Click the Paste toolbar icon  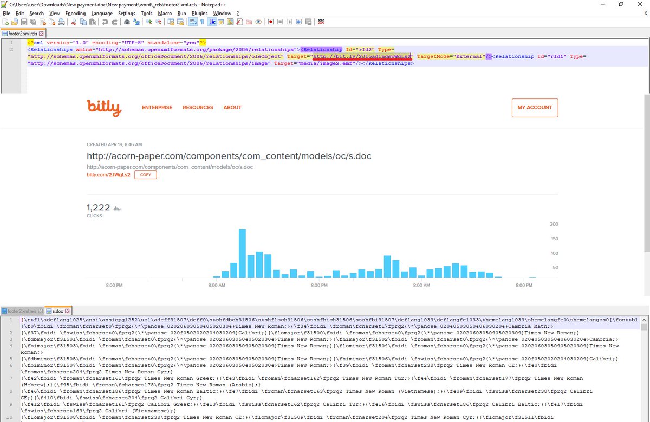(x=92, y=22)
